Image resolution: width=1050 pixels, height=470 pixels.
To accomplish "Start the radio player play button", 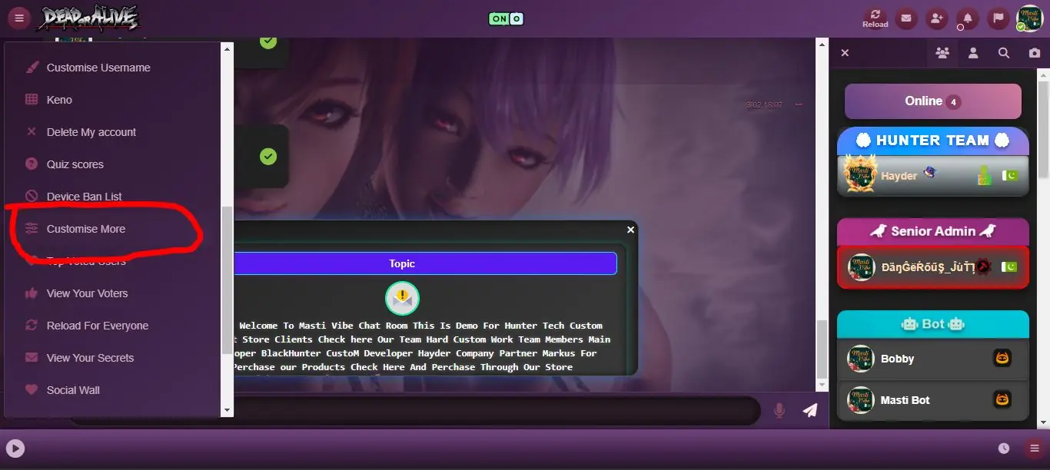I will (15, 448).
